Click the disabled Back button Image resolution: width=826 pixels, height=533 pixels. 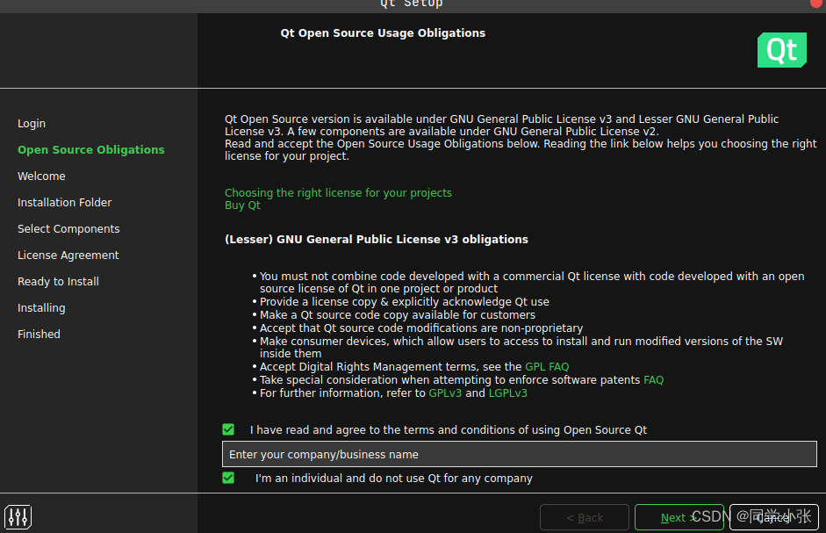coord(585,517)
